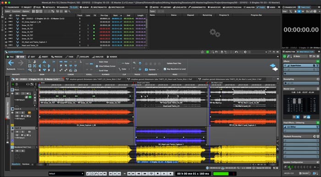
Task: Mute the Catch A track with M button
Action: (17, 112)
